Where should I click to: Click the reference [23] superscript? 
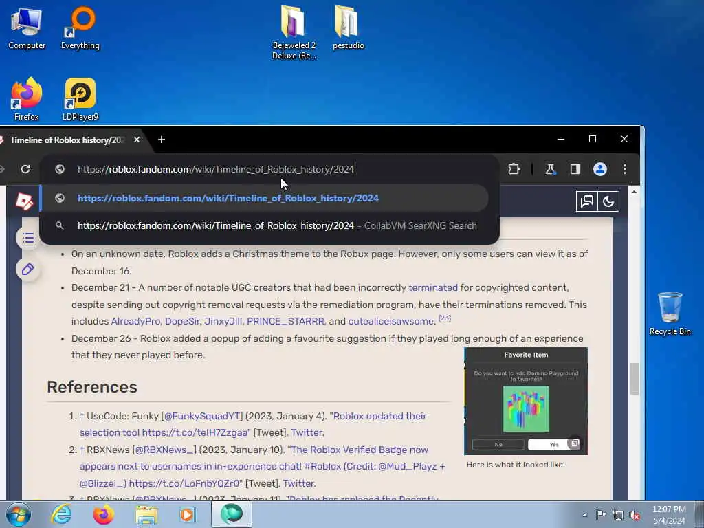[x=445, y=318]
